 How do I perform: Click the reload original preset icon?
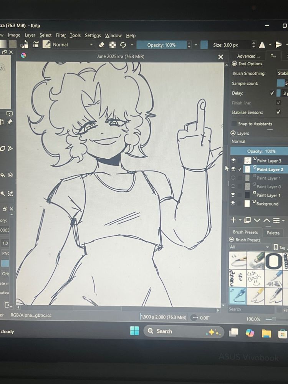coord(123,45)
